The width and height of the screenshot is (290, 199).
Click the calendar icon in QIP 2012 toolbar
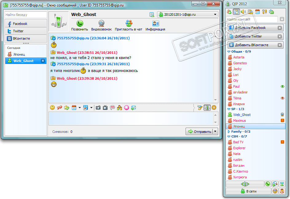click(x=257, y=12)
